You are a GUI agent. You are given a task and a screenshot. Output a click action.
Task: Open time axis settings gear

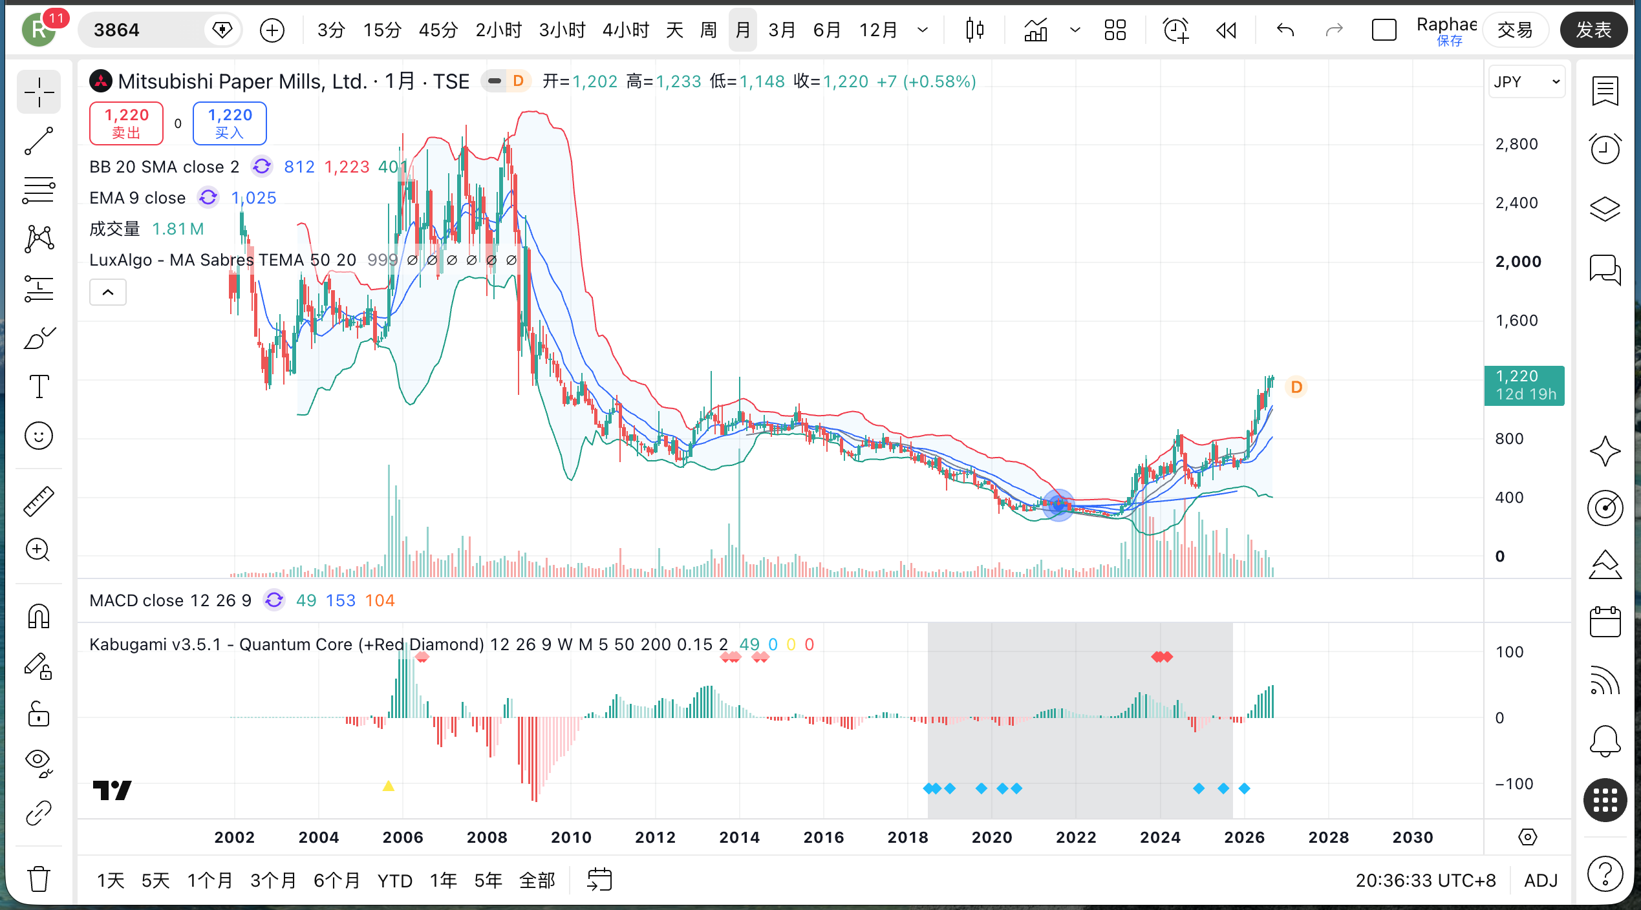click(x=1527, y=838)
